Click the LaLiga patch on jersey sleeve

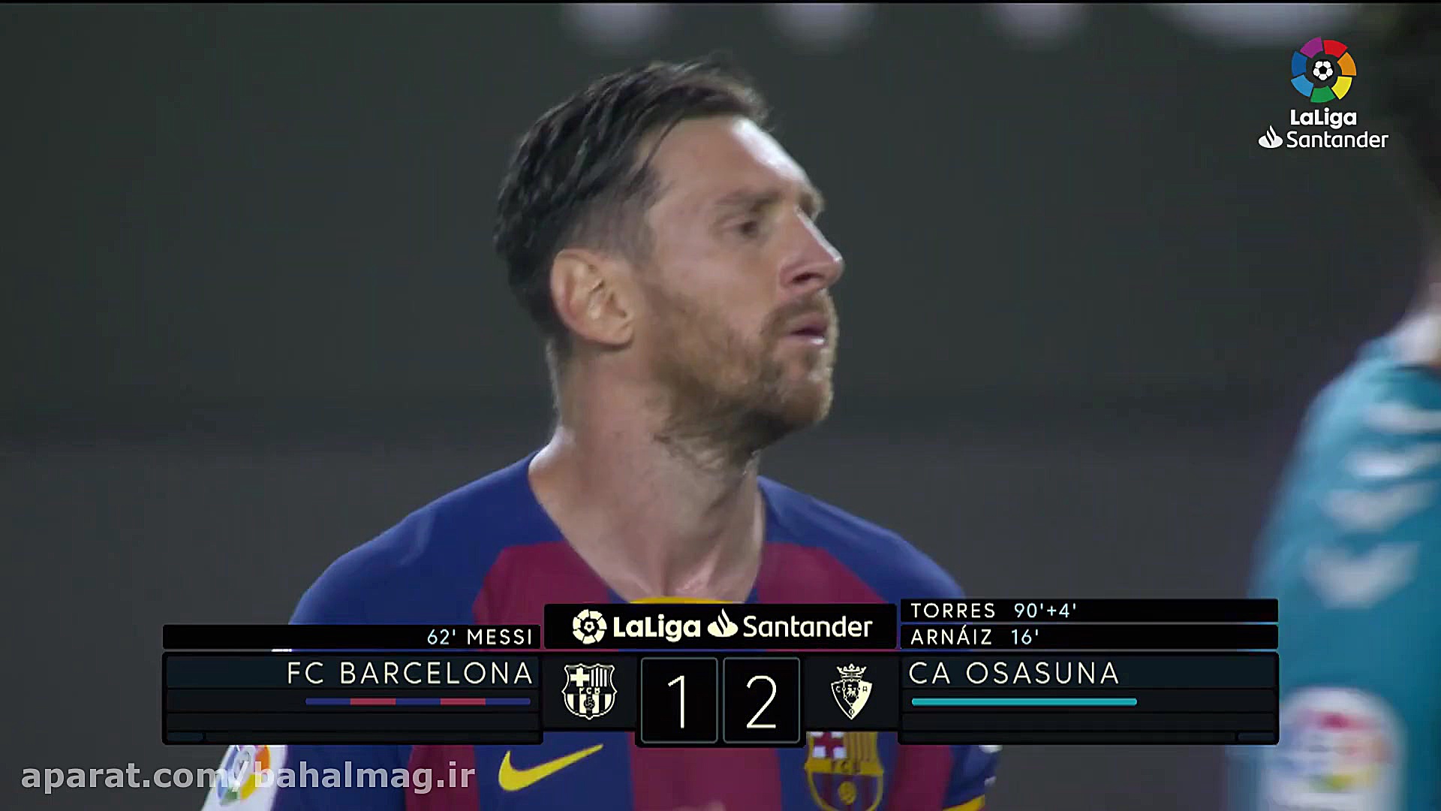(242, 773)
